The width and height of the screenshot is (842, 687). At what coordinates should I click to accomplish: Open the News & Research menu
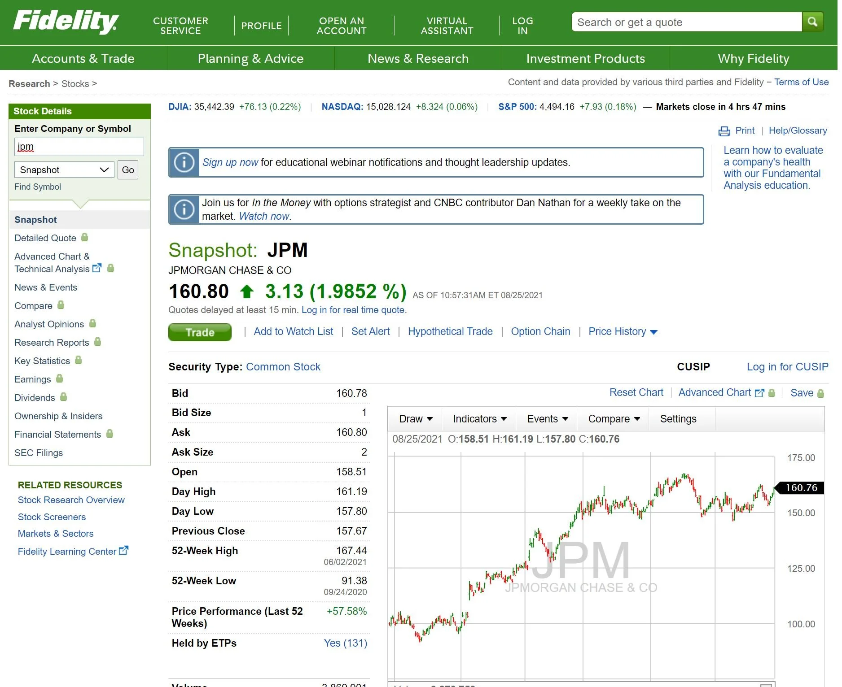coord(418,58)
